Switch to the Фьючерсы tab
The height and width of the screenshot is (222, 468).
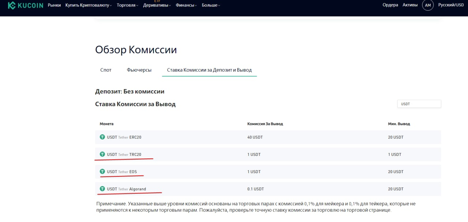tap(139, 70)
